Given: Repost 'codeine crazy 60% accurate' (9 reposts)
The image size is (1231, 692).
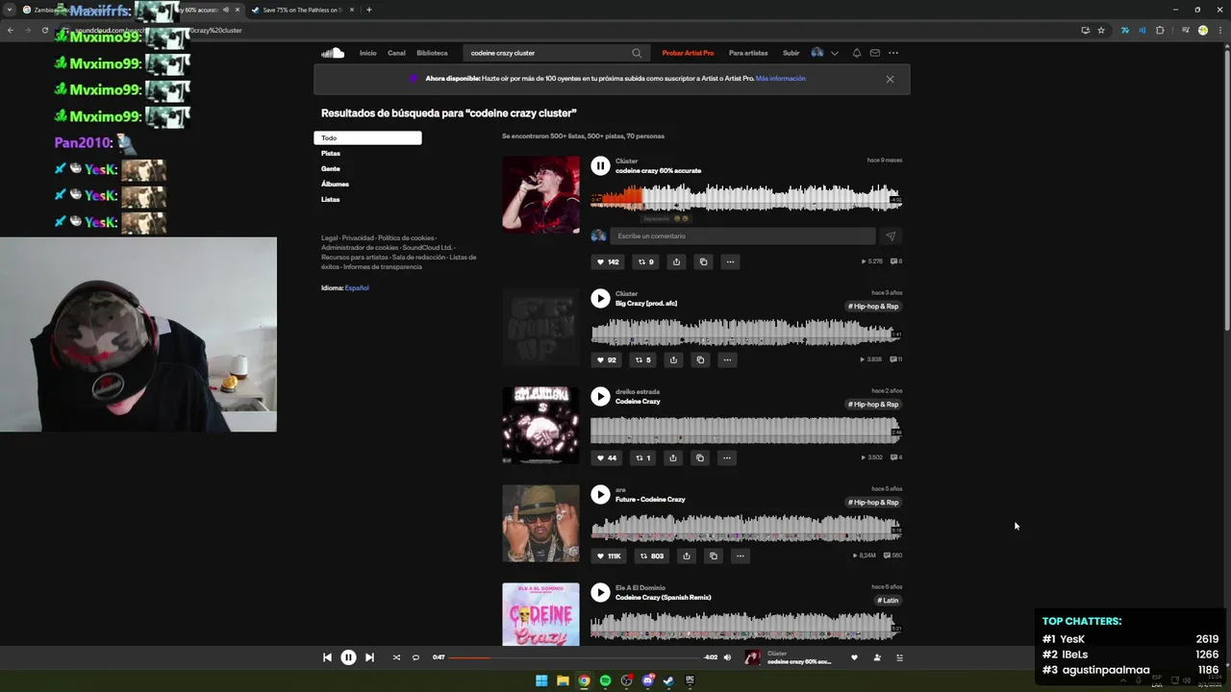Looking at the screenshot, I should [x=646, y=261].
